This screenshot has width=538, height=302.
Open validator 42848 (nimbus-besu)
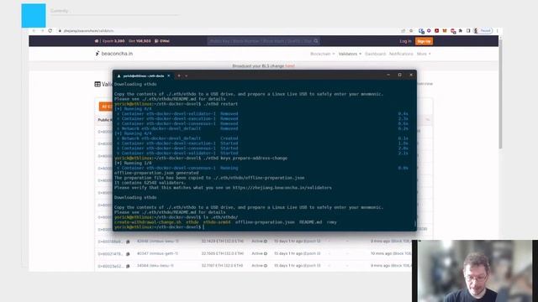click(158, 241)
